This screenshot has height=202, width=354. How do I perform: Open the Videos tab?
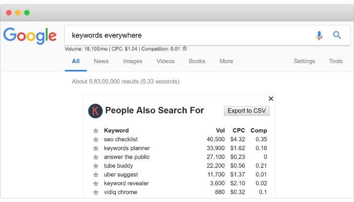tap(165, 61)
